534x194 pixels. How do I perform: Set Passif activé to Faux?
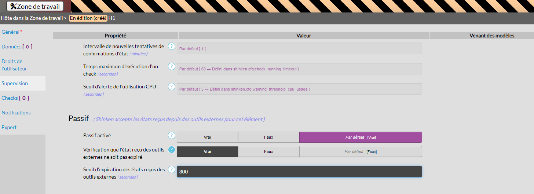tap(268, 137)
